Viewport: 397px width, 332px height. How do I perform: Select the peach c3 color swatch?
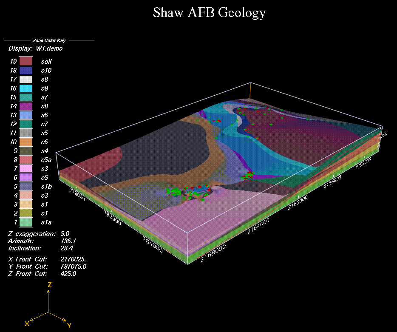pyautogui.click(x=26, y=196)
